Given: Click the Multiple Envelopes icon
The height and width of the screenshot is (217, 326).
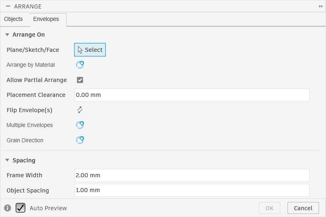Looking at the screenshot, I should (80, 125).
